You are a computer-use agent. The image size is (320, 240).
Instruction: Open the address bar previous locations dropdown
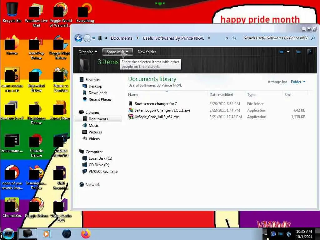click(227, 38)
